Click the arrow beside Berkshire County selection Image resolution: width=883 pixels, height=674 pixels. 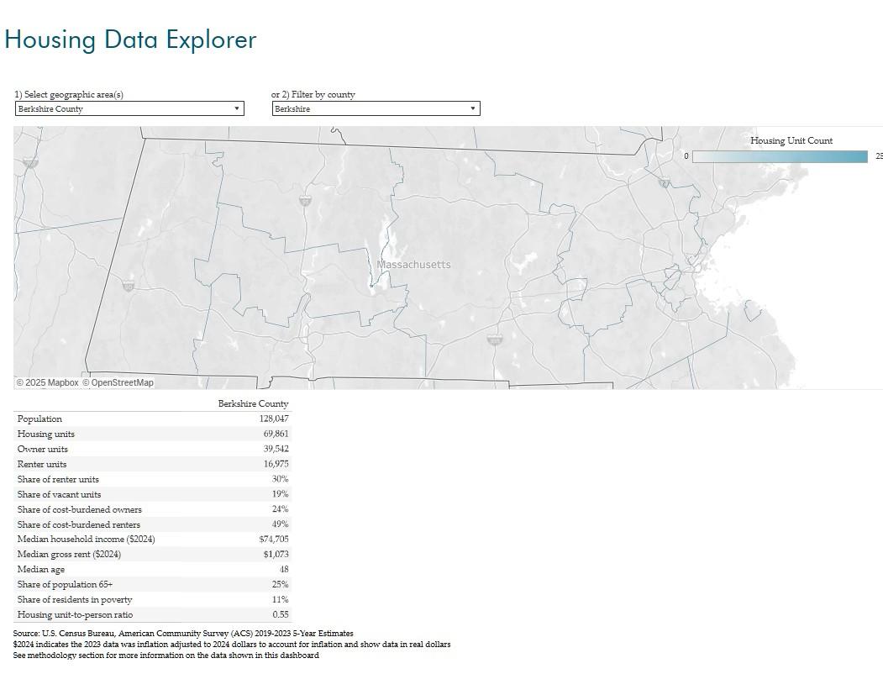[237, 108]
